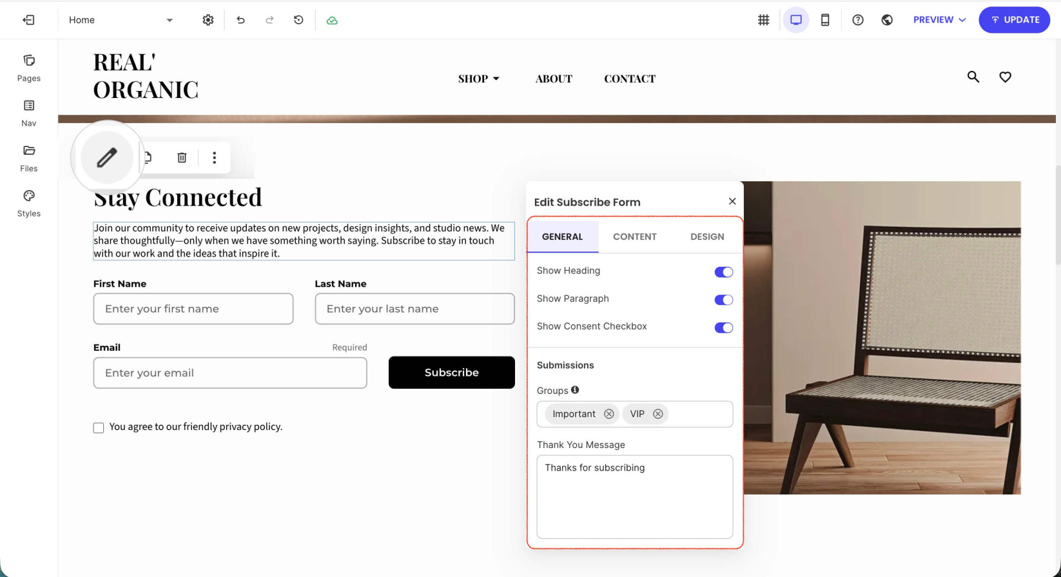1061x577 pixels.
Task: Click the green cloud save status icon
Action: pos(332,20)
